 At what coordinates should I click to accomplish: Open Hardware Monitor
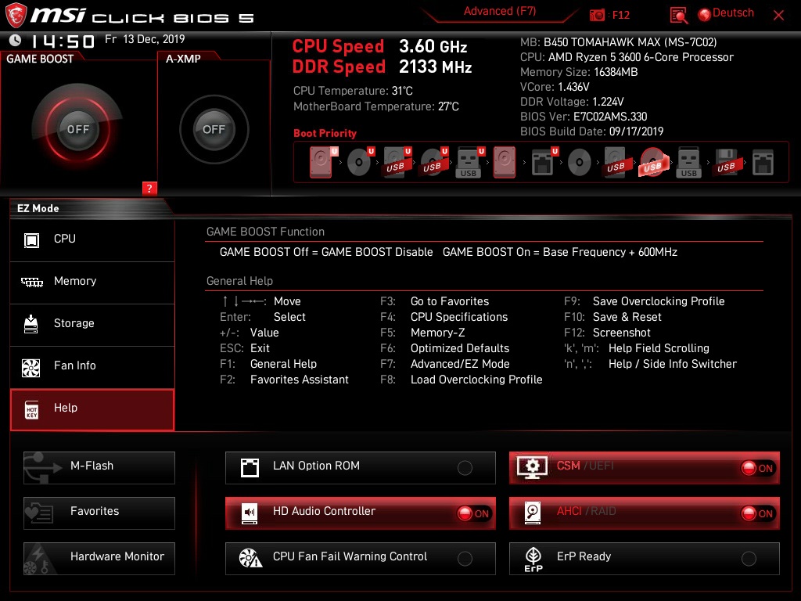pos(99,559)
